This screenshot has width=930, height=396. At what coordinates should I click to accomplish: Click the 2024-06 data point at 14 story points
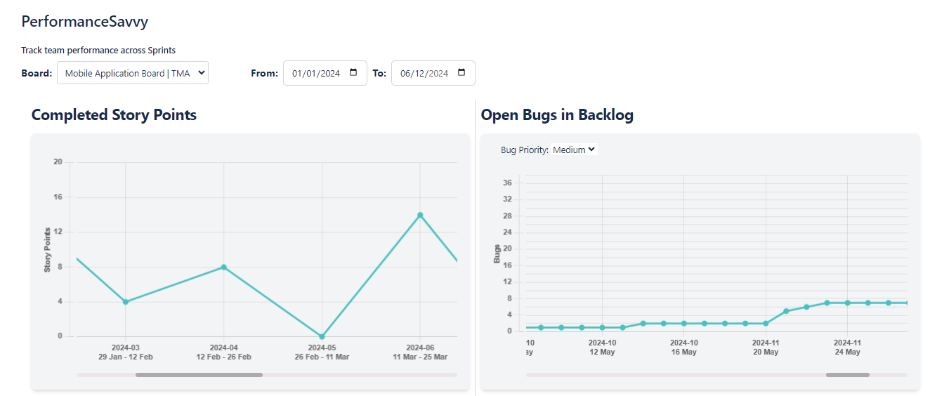(420, 215)
